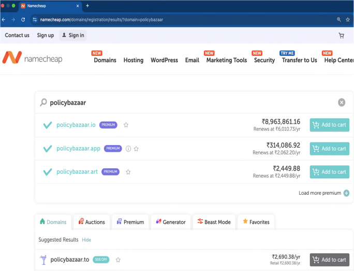Favorite policybazaar.to with the star icon
This screenshot has height=271, width=354.
(x=118, y=260)
